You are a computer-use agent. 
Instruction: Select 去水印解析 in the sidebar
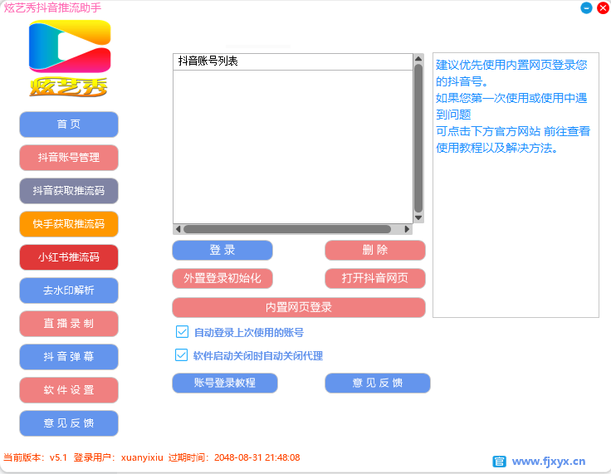(x=69, y=291)
